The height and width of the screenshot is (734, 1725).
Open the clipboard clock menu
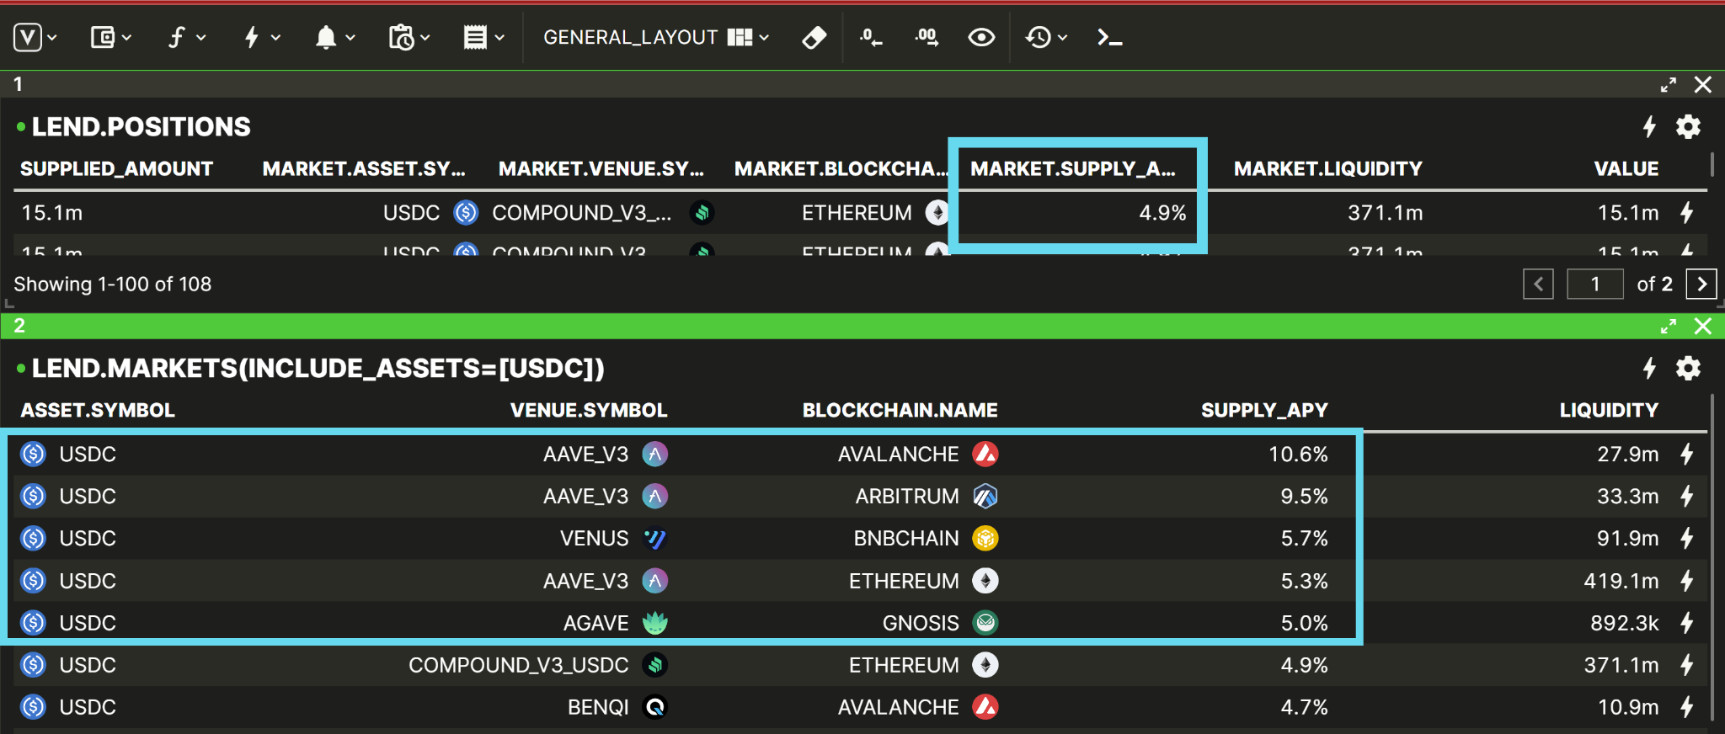401,37
